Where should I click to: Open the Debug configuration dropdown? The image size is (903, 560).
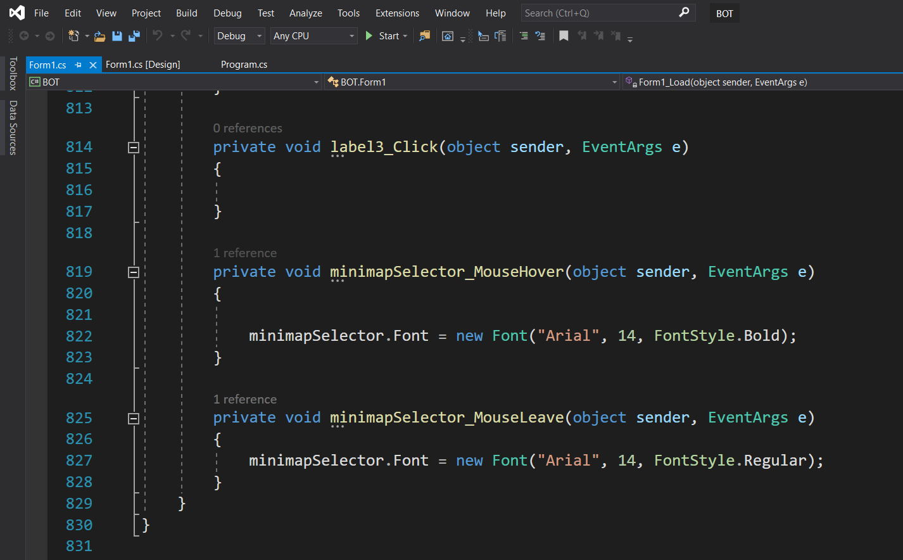coord(239,36)
